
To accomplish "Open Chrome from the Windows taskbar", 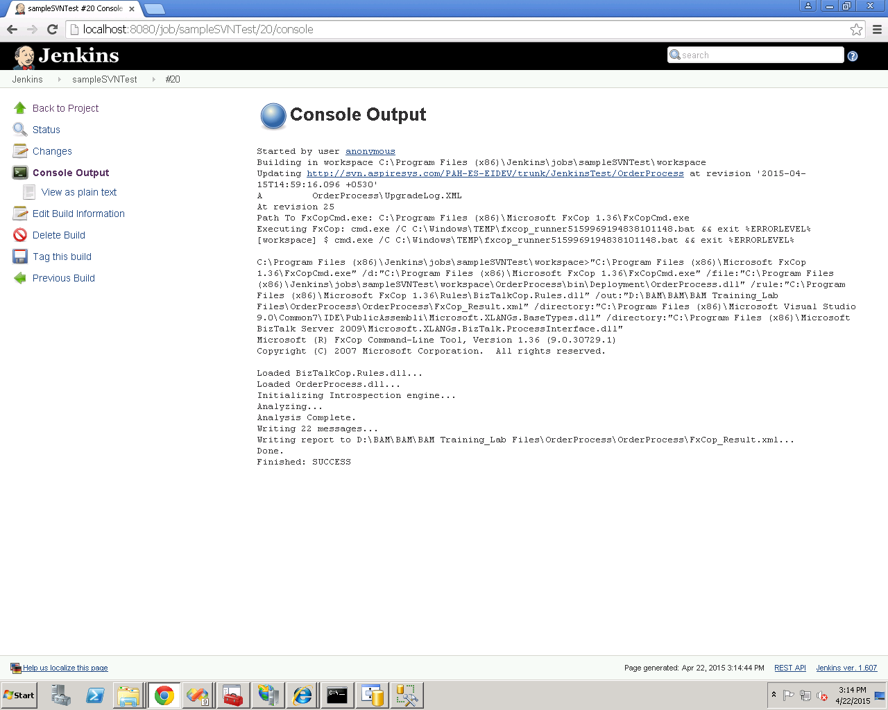I will click(164, 695).
